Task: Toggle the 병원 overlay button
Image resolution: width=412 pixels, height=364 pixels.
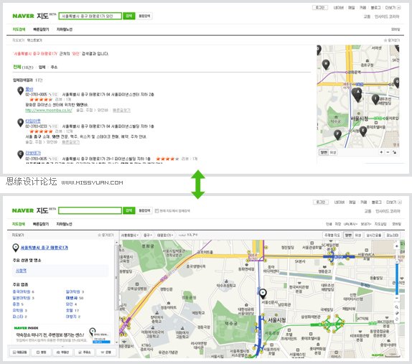Action: tap(41, 353)
